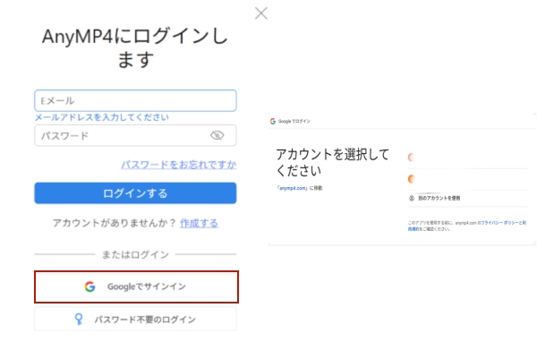Select the first Google account avatar
The width and height of the screenshot is (537, 359).
click(412, 158)
